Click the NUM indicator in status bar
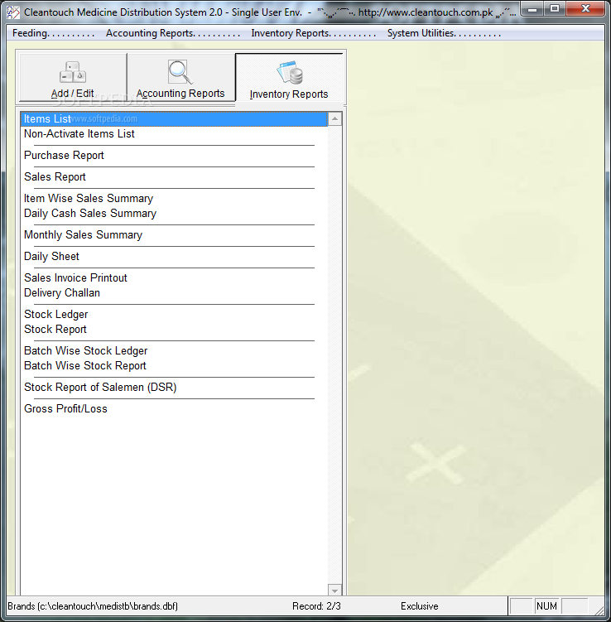Viewport: 611px width, 622px height. (546, 606)
